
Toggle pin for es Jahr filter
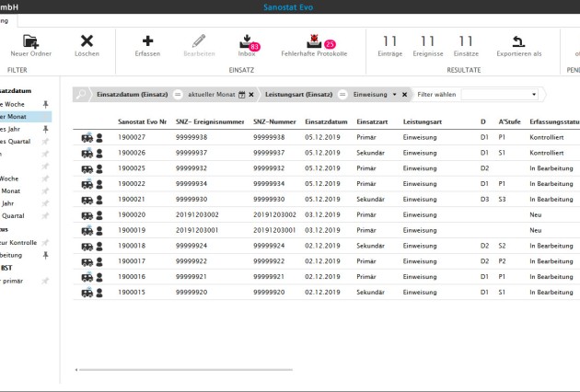(45, 129)
